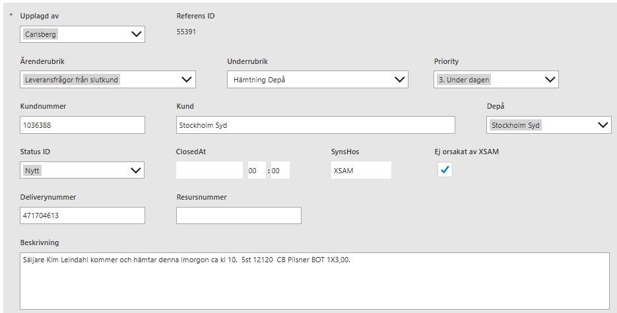Image resolution: width=617 pixels, height=313 pixels.
Task: Click the Beskrivning label text
Action: tap(40, 242)
